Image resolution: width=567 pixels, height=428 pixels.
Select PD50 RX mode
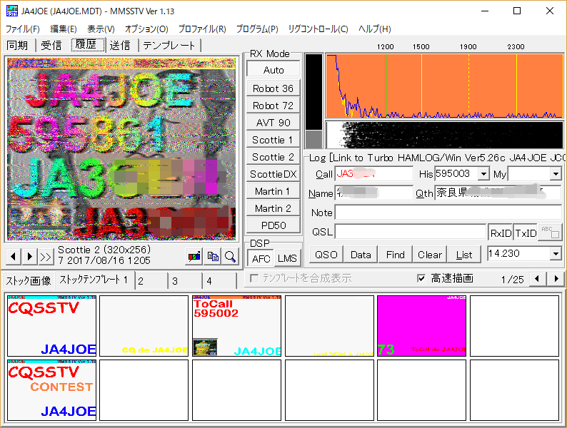click(274, 225)
